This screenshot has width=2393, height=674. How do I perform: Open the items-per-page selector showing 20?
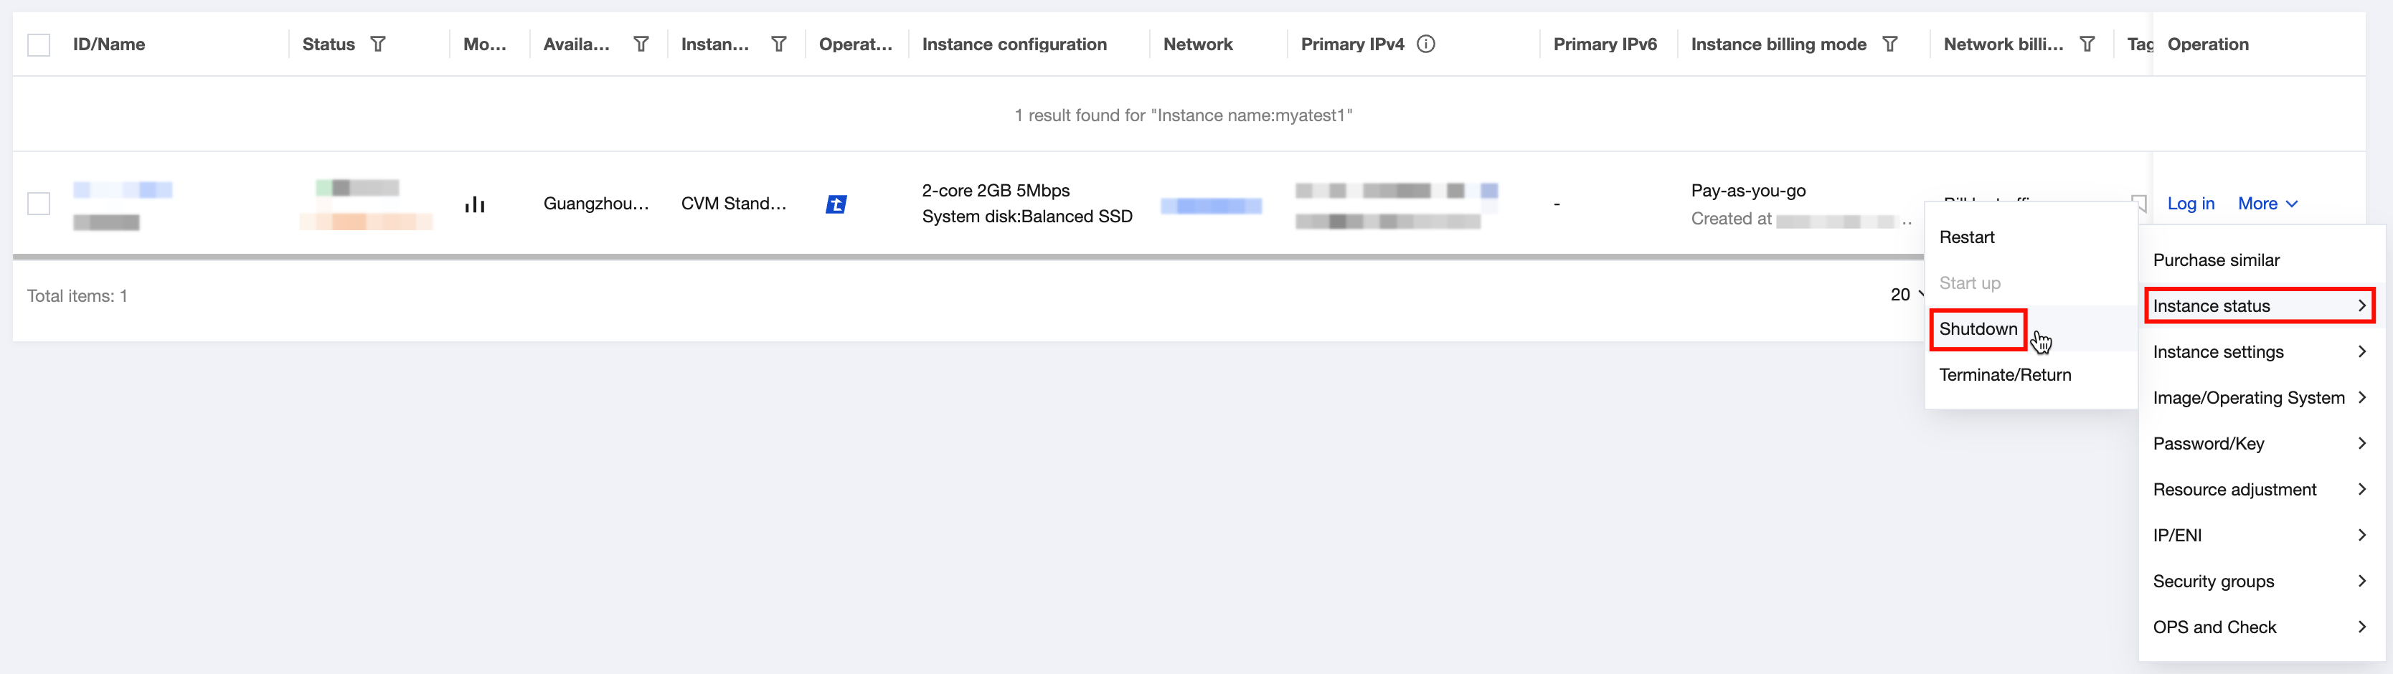(x=1906, y=294)
